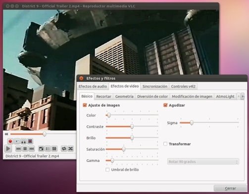This screenshot has height=194, width=249.
Task: Open the Geometría sub-tab
Action: tap(124, 97)
